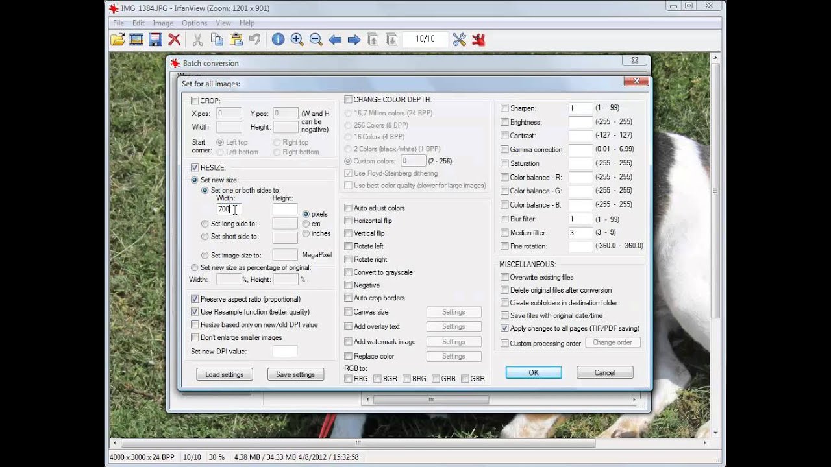Click the 10/10 image counter field
This screenshot has width=831, height=467.
coord(425,39)
